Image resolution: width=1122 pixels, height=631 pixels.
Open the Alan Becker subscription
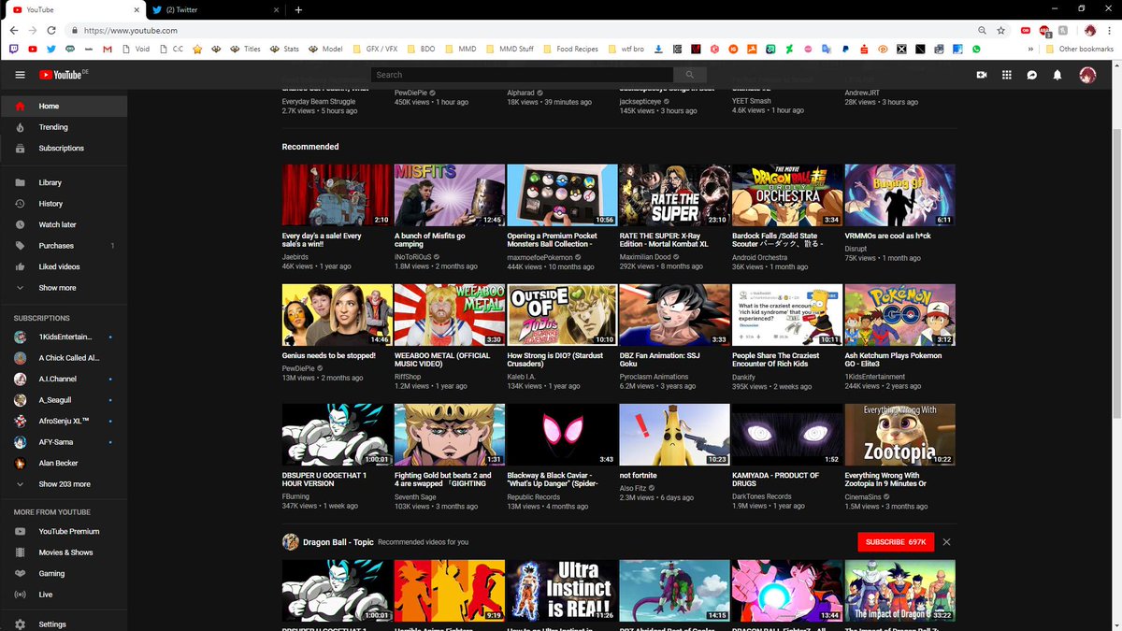tap(63, 463)
